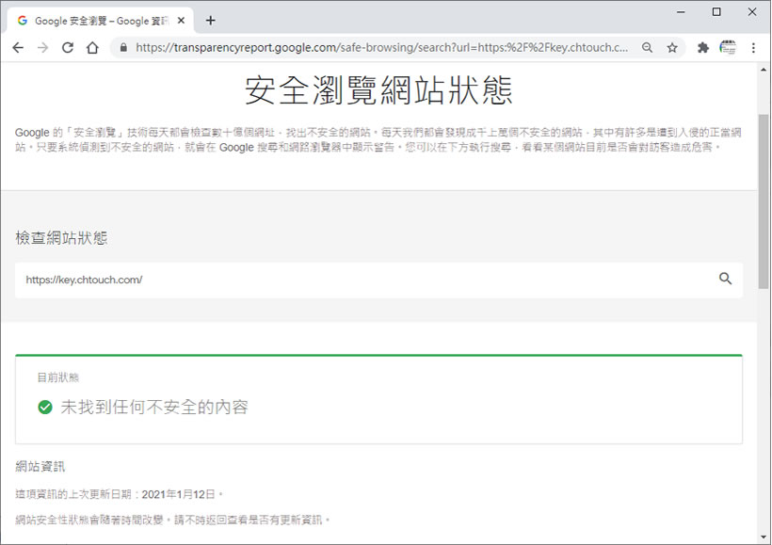This screenshot has width=772, height=545.
Task: Go to the Home page icon
Action: (92, 47)
